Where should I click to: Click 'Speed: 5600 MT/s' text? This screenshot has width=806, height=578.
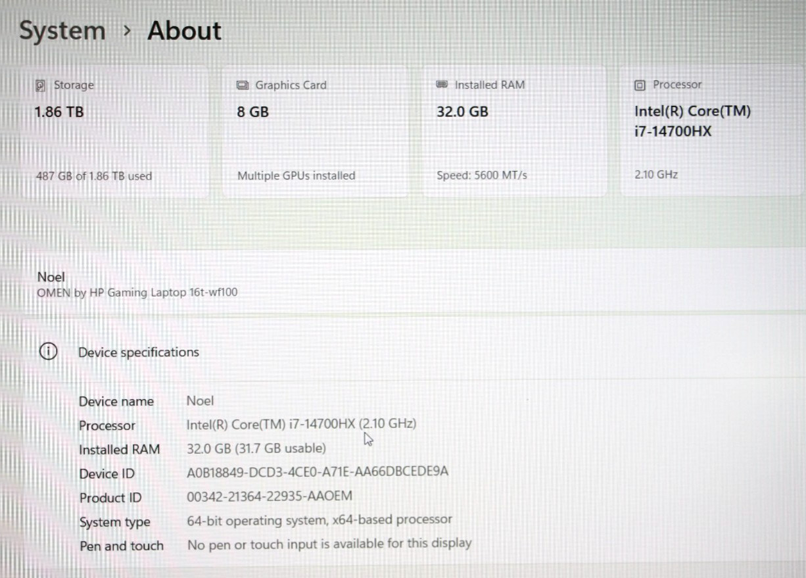tap(482, 176)
